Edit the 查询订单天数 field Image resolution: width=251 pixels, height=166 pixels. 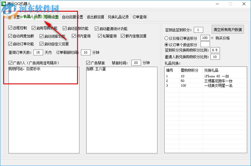point(38,52)
